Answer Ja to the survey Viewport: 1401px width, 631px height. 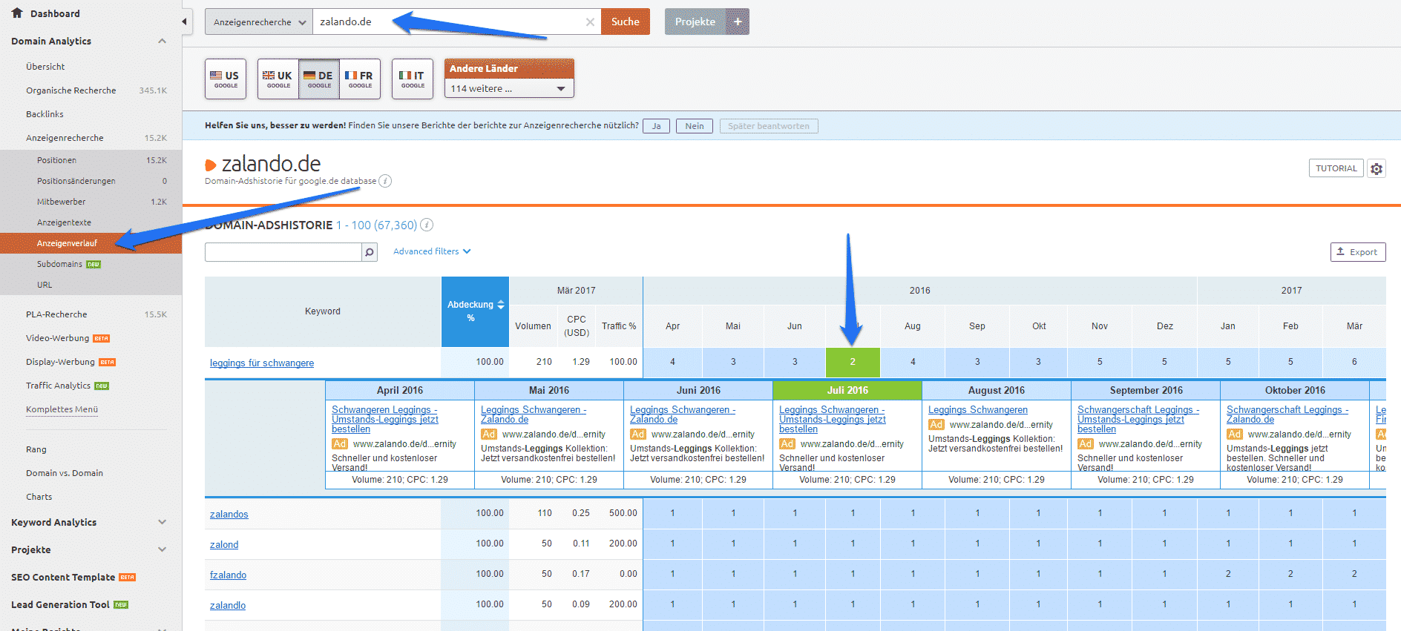656,126
